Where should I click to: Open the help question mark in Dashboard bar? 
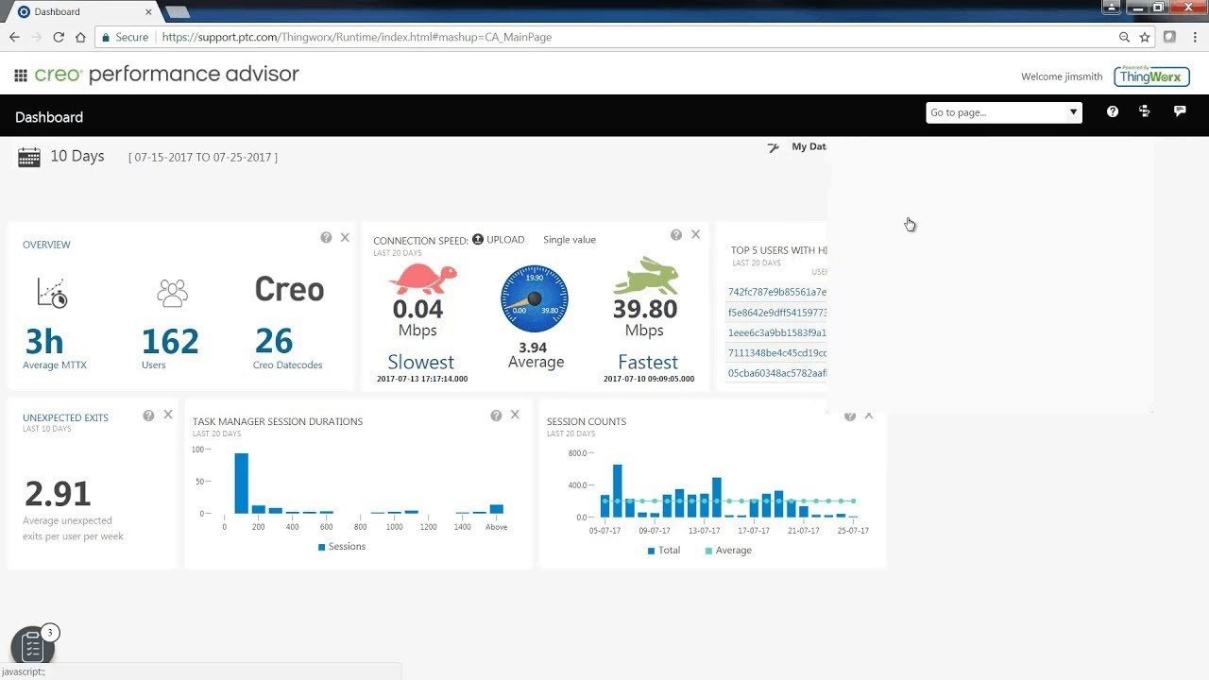[x=1113, y=111]
